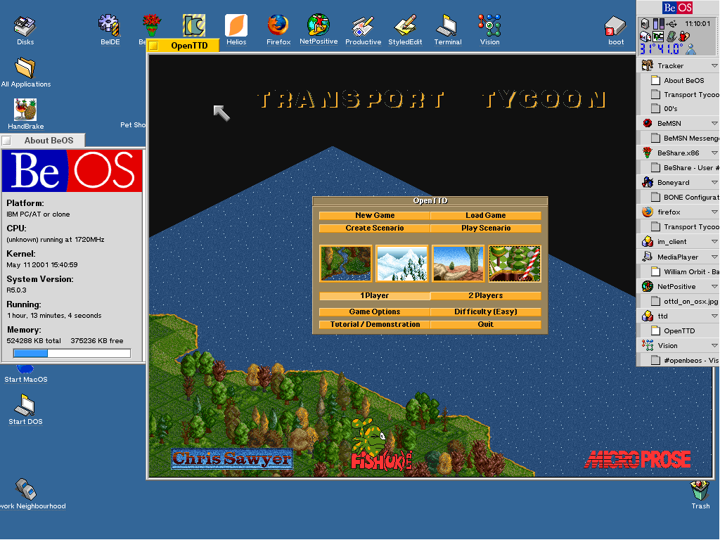The width and height of the screenshot is (720, 540).
Task: Launch the Vision IRC desktop icon
Action: tap(489, 31)
